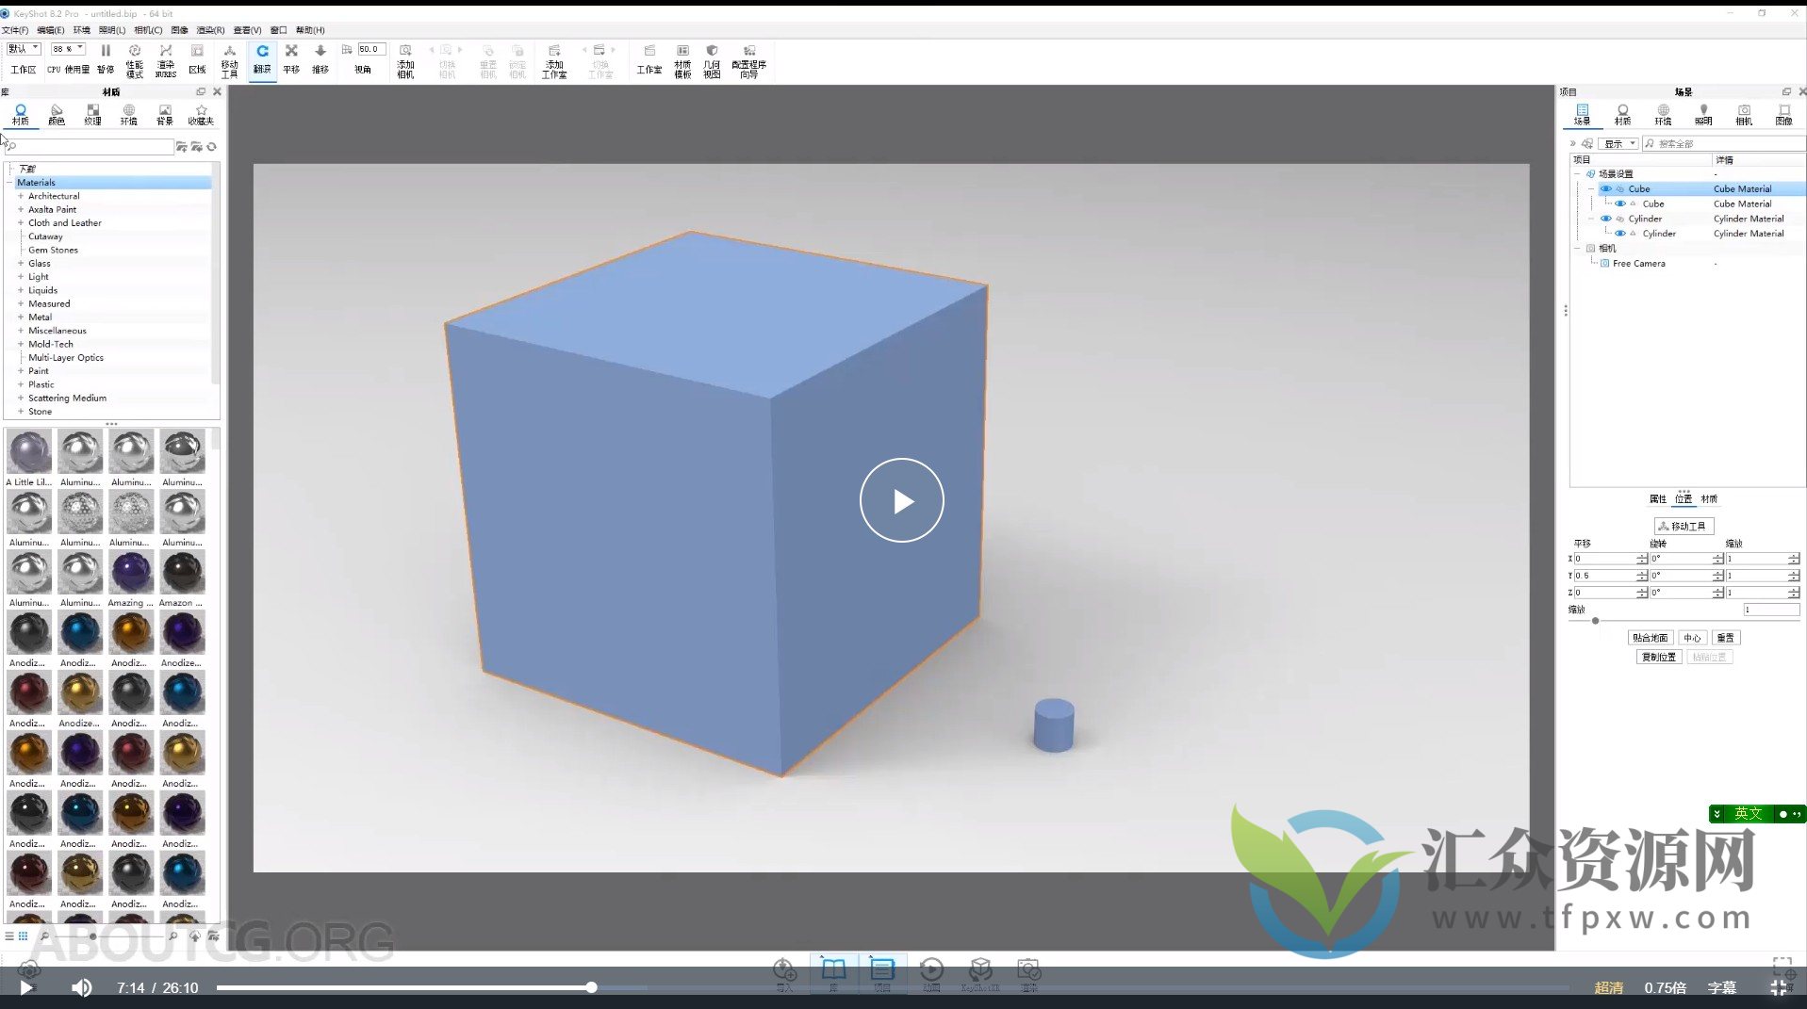Image resolution: width=1807 pixels, height=1009 pixels.
Task: Pause rendering with the 暂停 button
Action: click(106, 57)
